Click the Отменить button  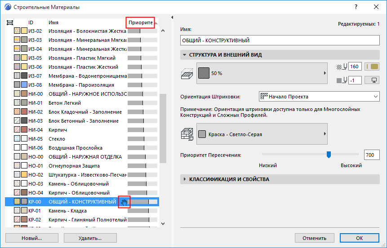[x=315, y=238]
